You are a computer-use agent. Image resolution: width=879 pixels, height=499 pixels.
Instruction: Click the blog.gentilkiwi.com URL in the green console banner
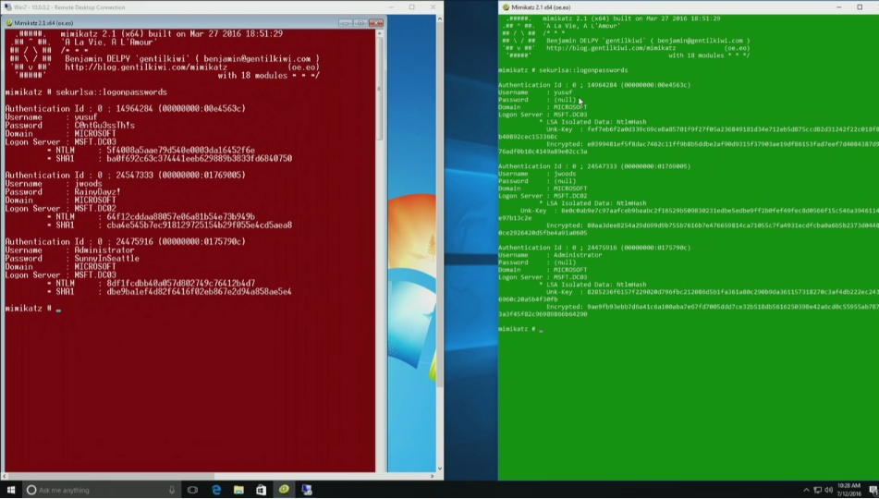point(611,48)
